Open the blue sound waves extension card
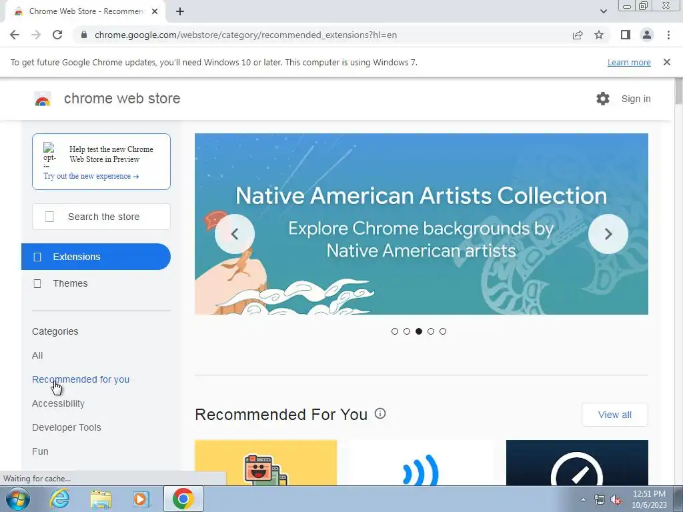The image size is (683, 512). pyautogui.click(x=422, y=463)
